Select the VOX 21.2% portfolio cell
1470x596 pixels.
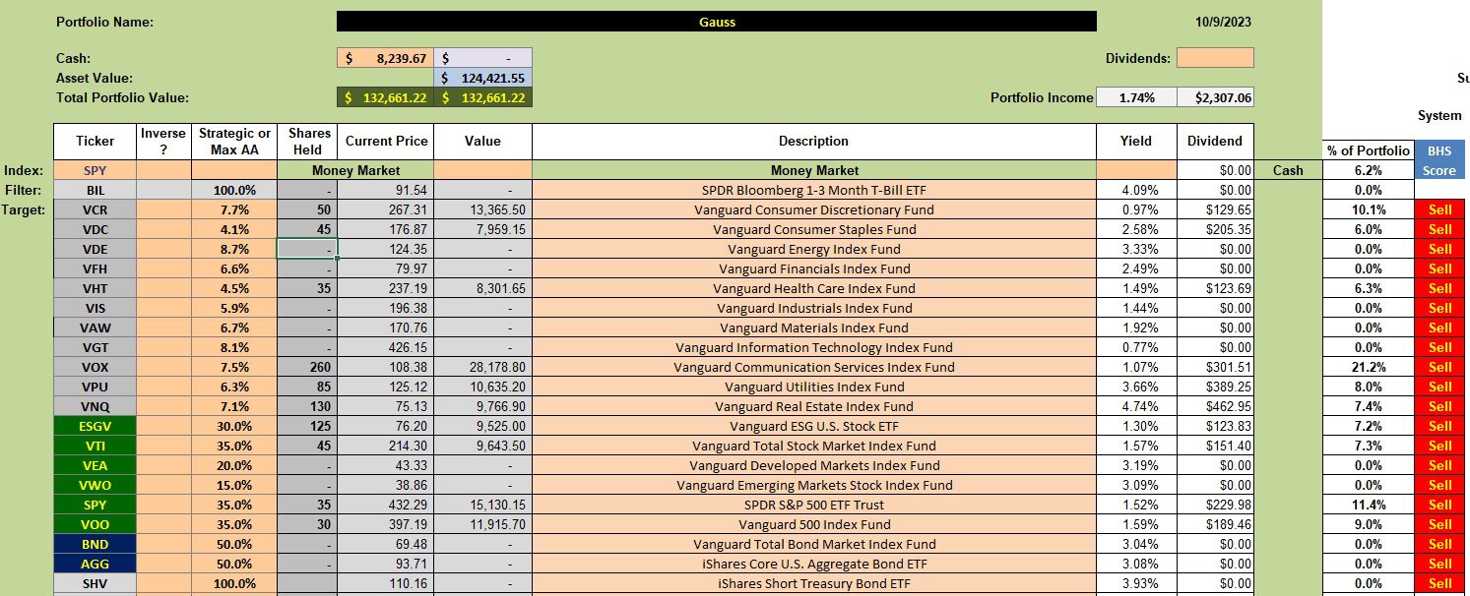tap(1369, 367)
